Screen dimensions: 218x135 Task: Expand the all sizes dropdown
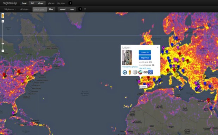click(25, 9)
